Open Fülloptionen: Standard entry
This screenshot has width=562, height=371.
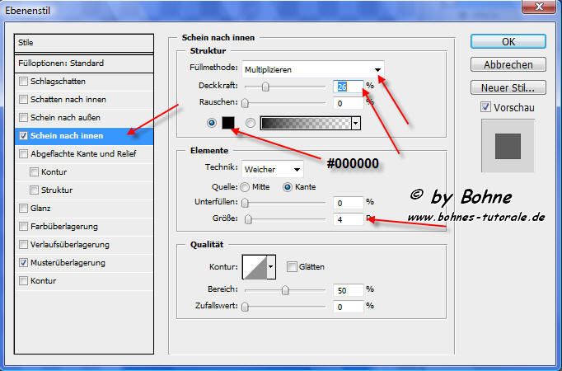pos(85,63)
